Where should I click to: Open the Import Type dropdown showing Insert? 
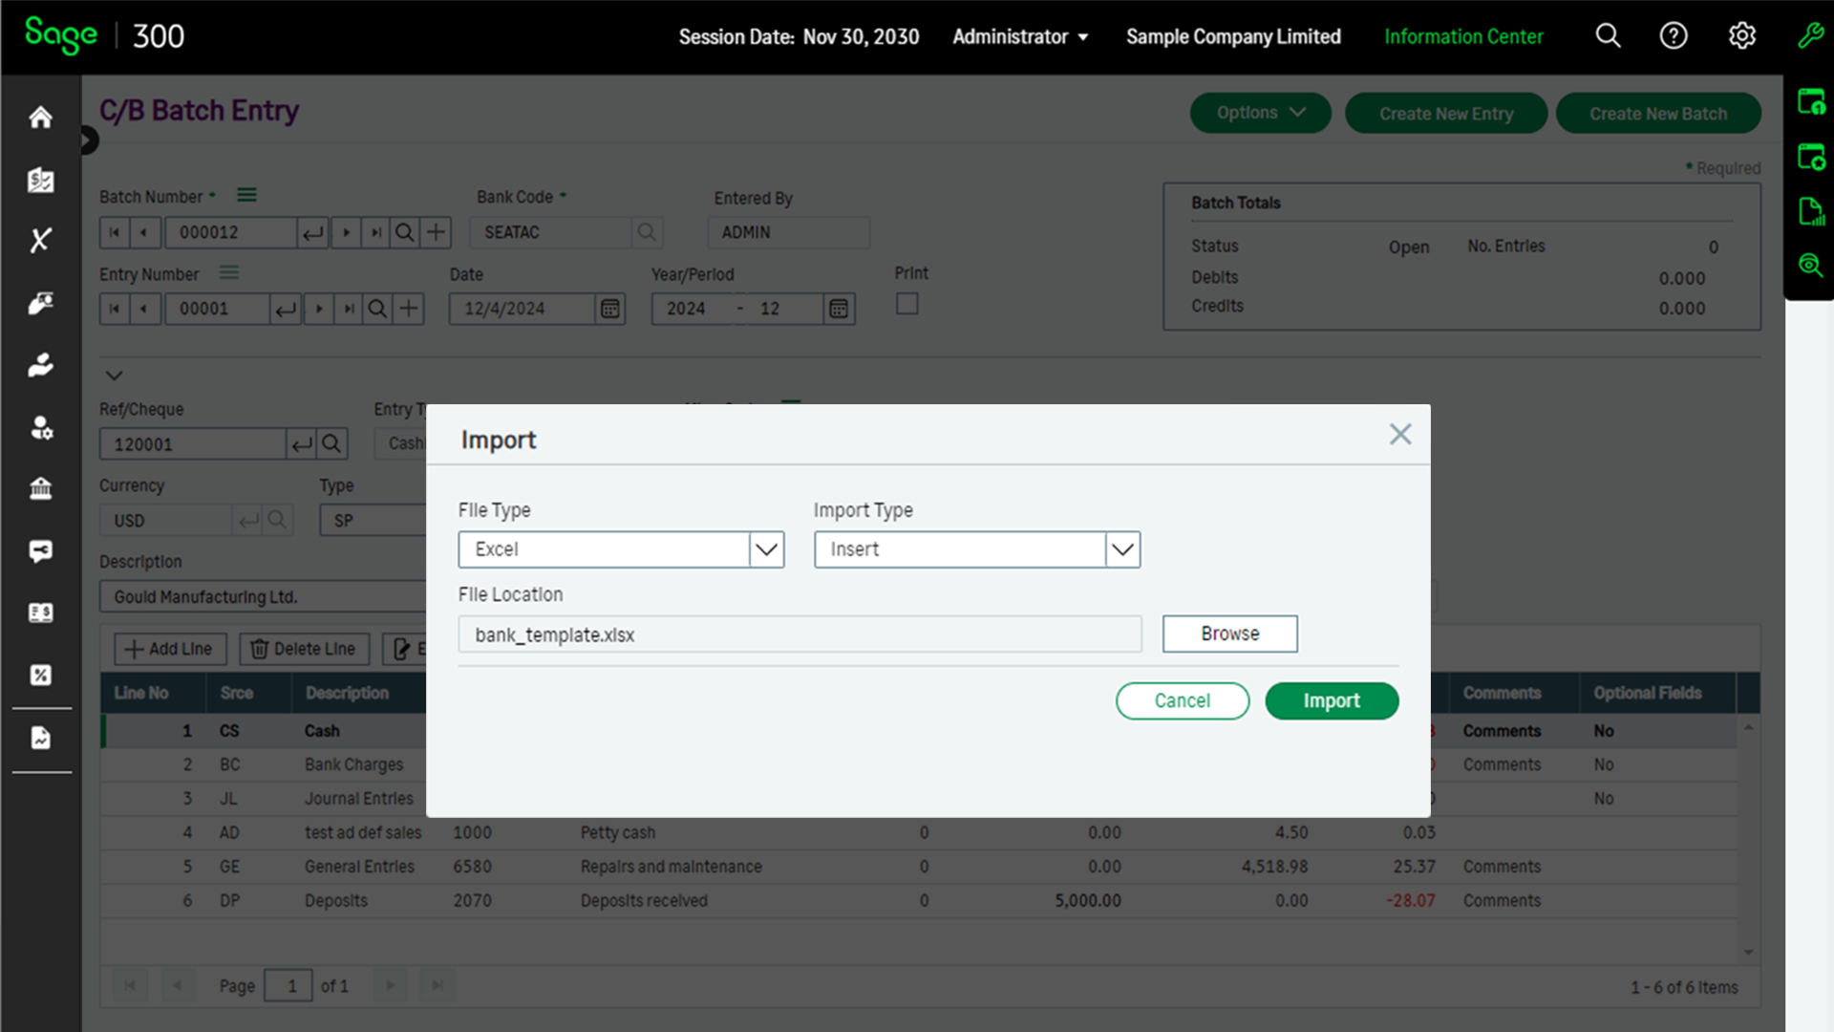pyautogui.click(x=1120, y=549)
